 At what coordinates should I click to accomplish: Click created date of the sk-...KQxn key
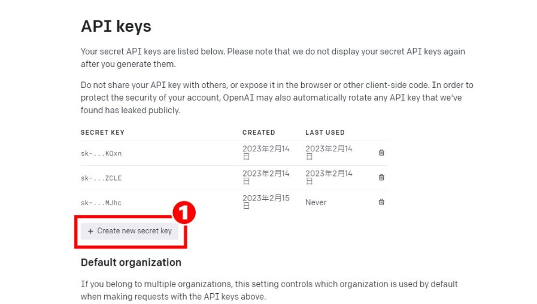(266, 152)
